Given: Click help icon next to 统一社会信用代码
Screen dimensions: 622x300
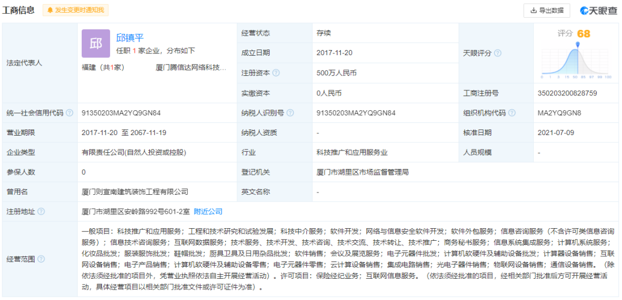Looking at the screenshot, I should pos(70,113).
